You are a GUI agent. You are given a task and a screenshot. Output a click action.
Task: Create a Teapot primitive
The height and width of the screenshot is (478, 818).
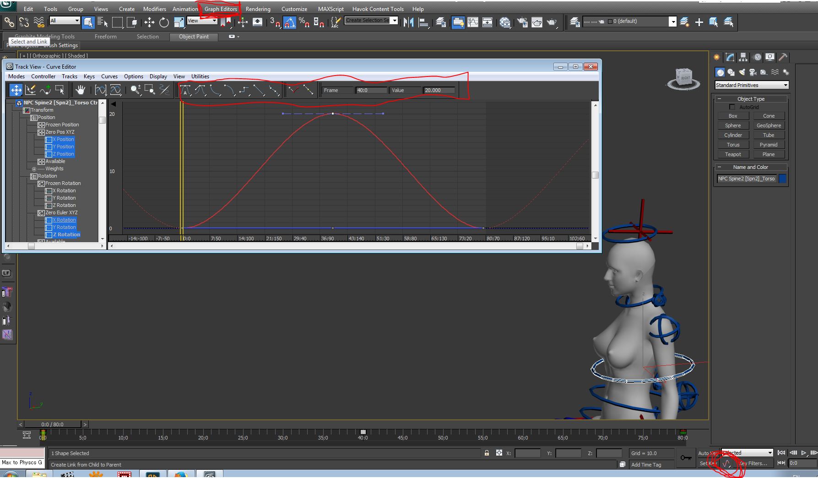click(x=732, y=154)
